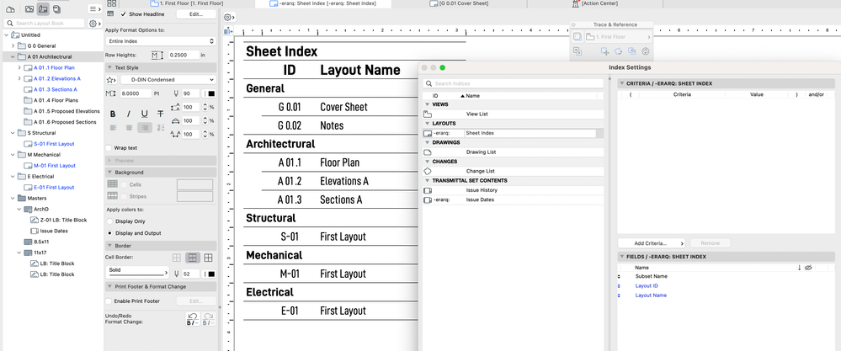The height and width of the screenshot is (351, 841).
Task: Switch to the Action Center tab
Action: (595, 3)
